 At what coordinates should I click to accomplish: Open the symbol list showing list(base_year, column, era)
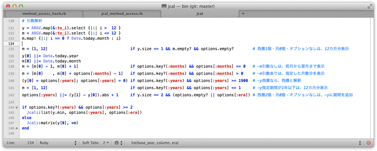click(x=246, y=143)
